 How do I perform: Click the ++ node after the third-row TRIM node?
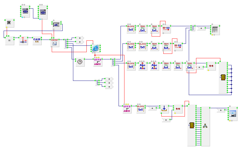(x=211, y=66)
